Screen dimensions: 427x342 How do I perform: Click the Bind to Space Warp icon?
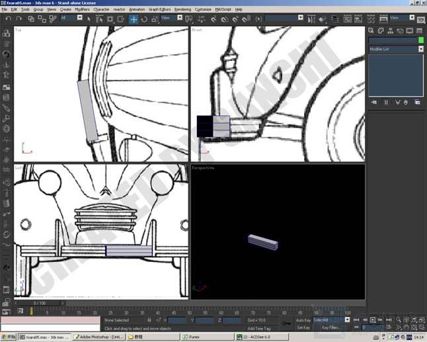[53, 19]
